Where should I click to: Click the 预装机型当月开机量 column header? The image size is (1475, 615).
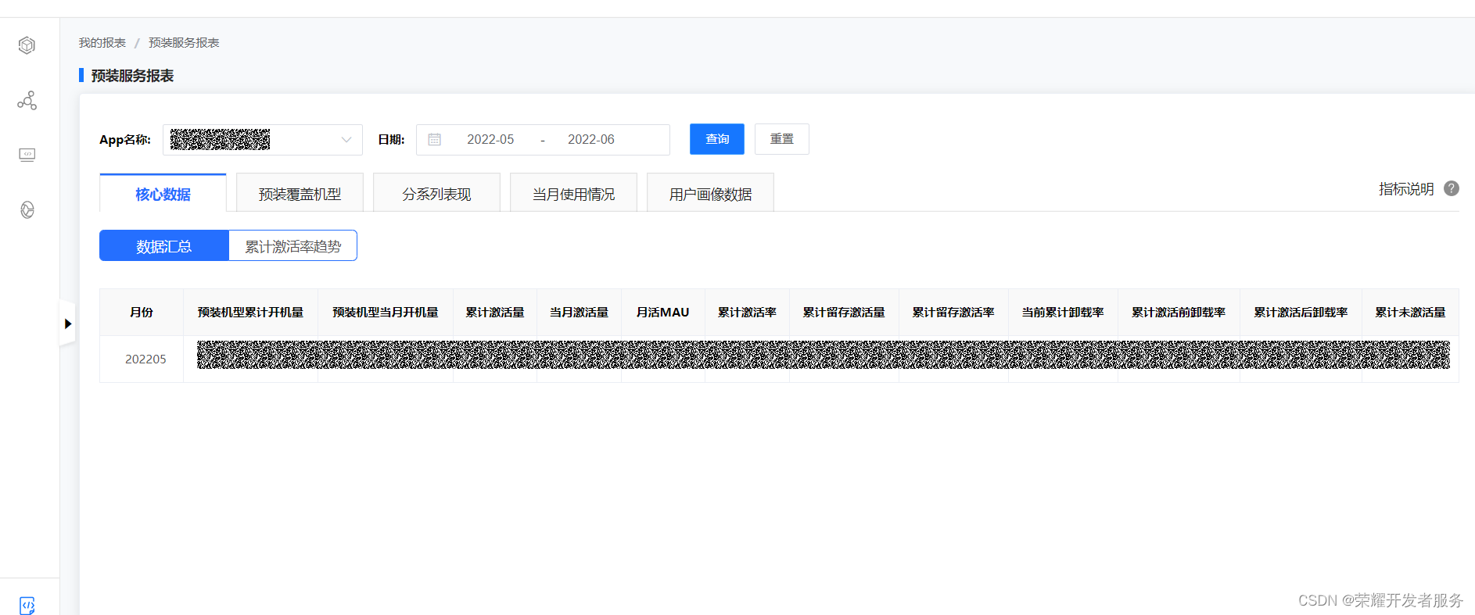[x=386, y=312]
